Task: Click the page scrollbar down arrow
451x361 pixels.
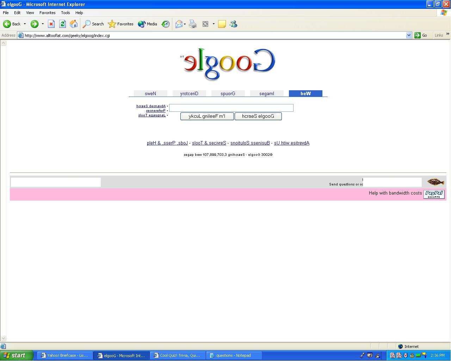Action: point(3,338)
